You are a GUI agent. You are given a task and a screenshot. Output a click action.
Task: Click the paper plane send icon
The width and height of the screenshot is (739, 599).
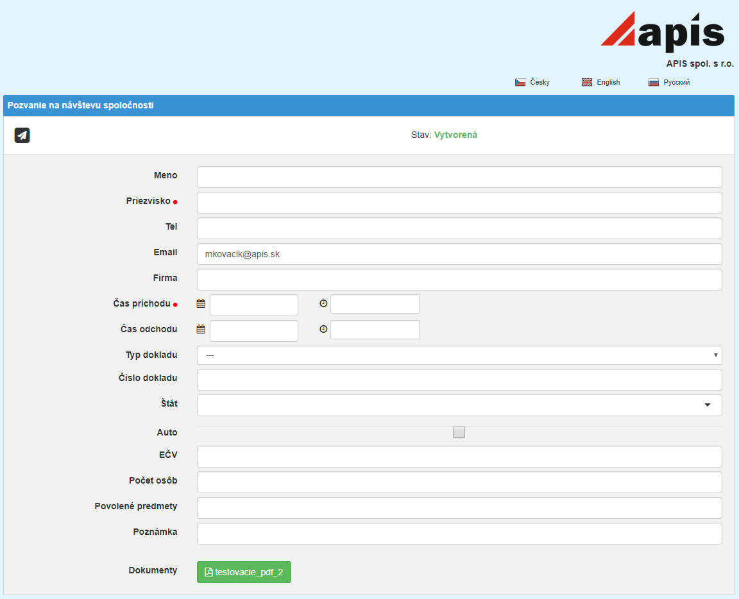coord(22,135)
